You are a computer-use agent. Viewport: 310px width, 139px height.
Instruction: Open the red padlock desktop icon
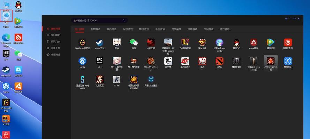tap(6, 135)
